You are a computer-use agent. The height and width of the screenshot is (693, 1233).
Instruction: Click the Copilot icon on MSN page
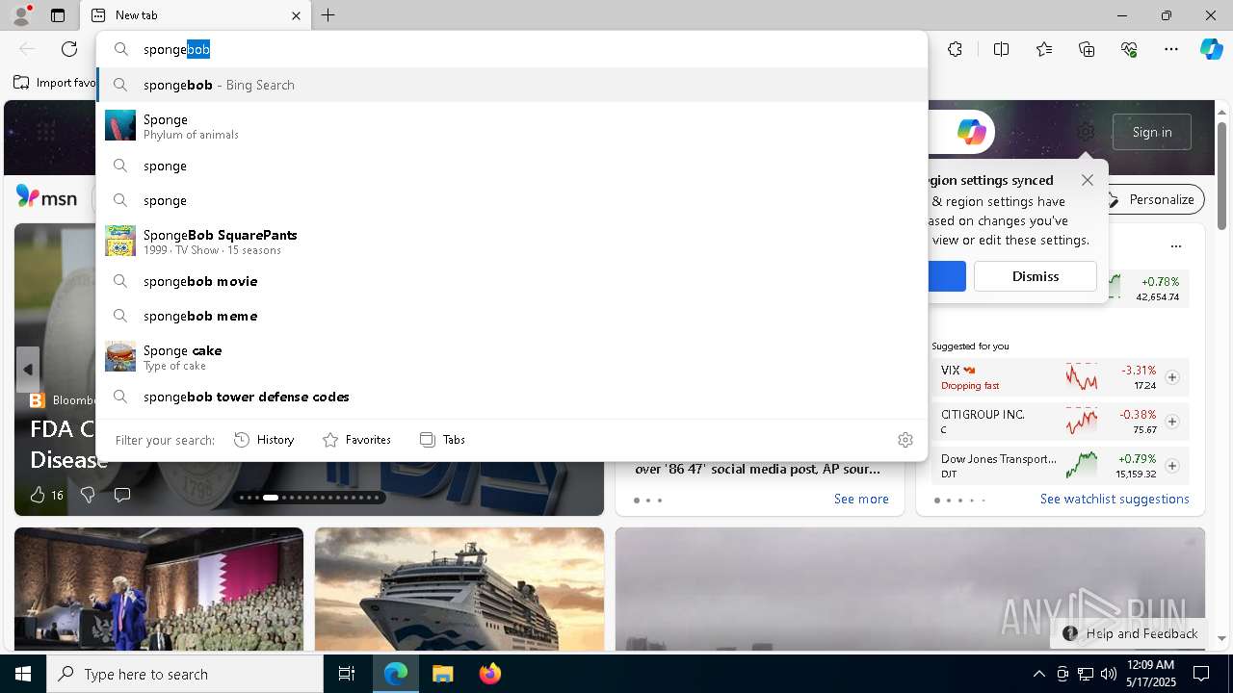pos(971,132)
